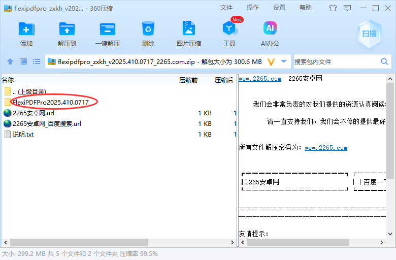The image size is (396, 260).
Task: Click globe icon of 2265安卓网.url
Action: point(8,113)
